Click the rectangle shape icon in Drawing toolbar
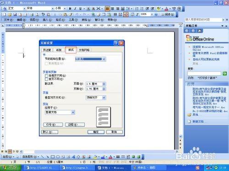Viewport: 229px width, 171px height. (x=53, y=157)
